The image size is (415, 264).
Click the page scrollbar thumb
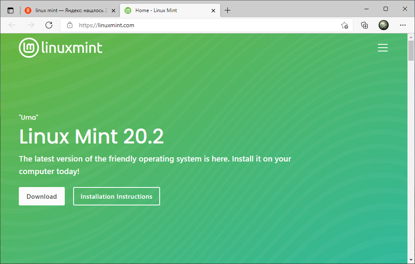[x=411, y=51]
